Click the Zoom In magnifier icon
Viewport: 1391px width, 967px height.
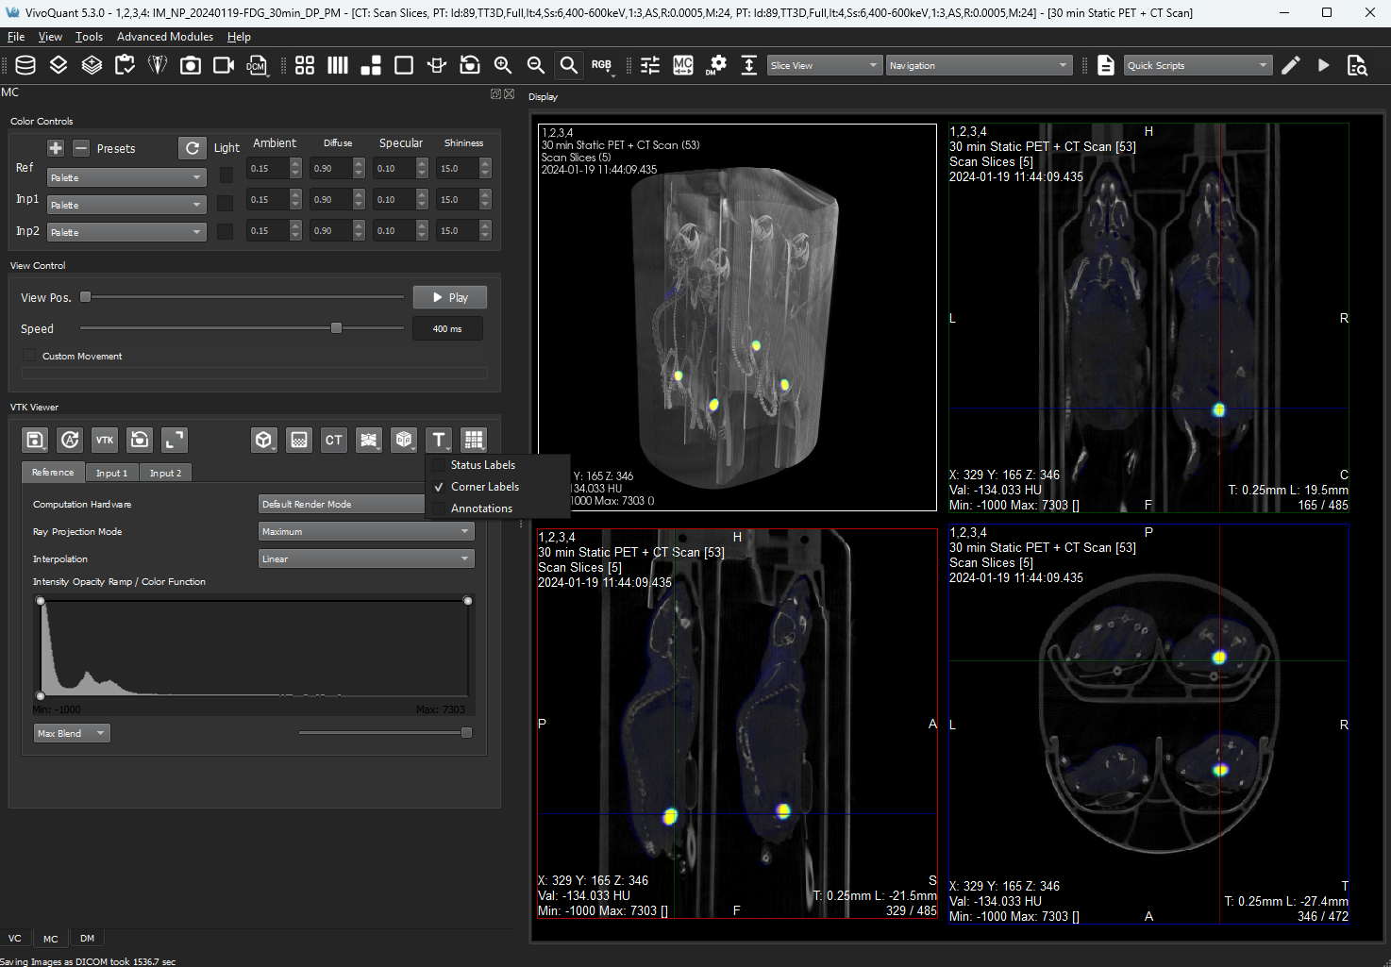tap(503, 65)
